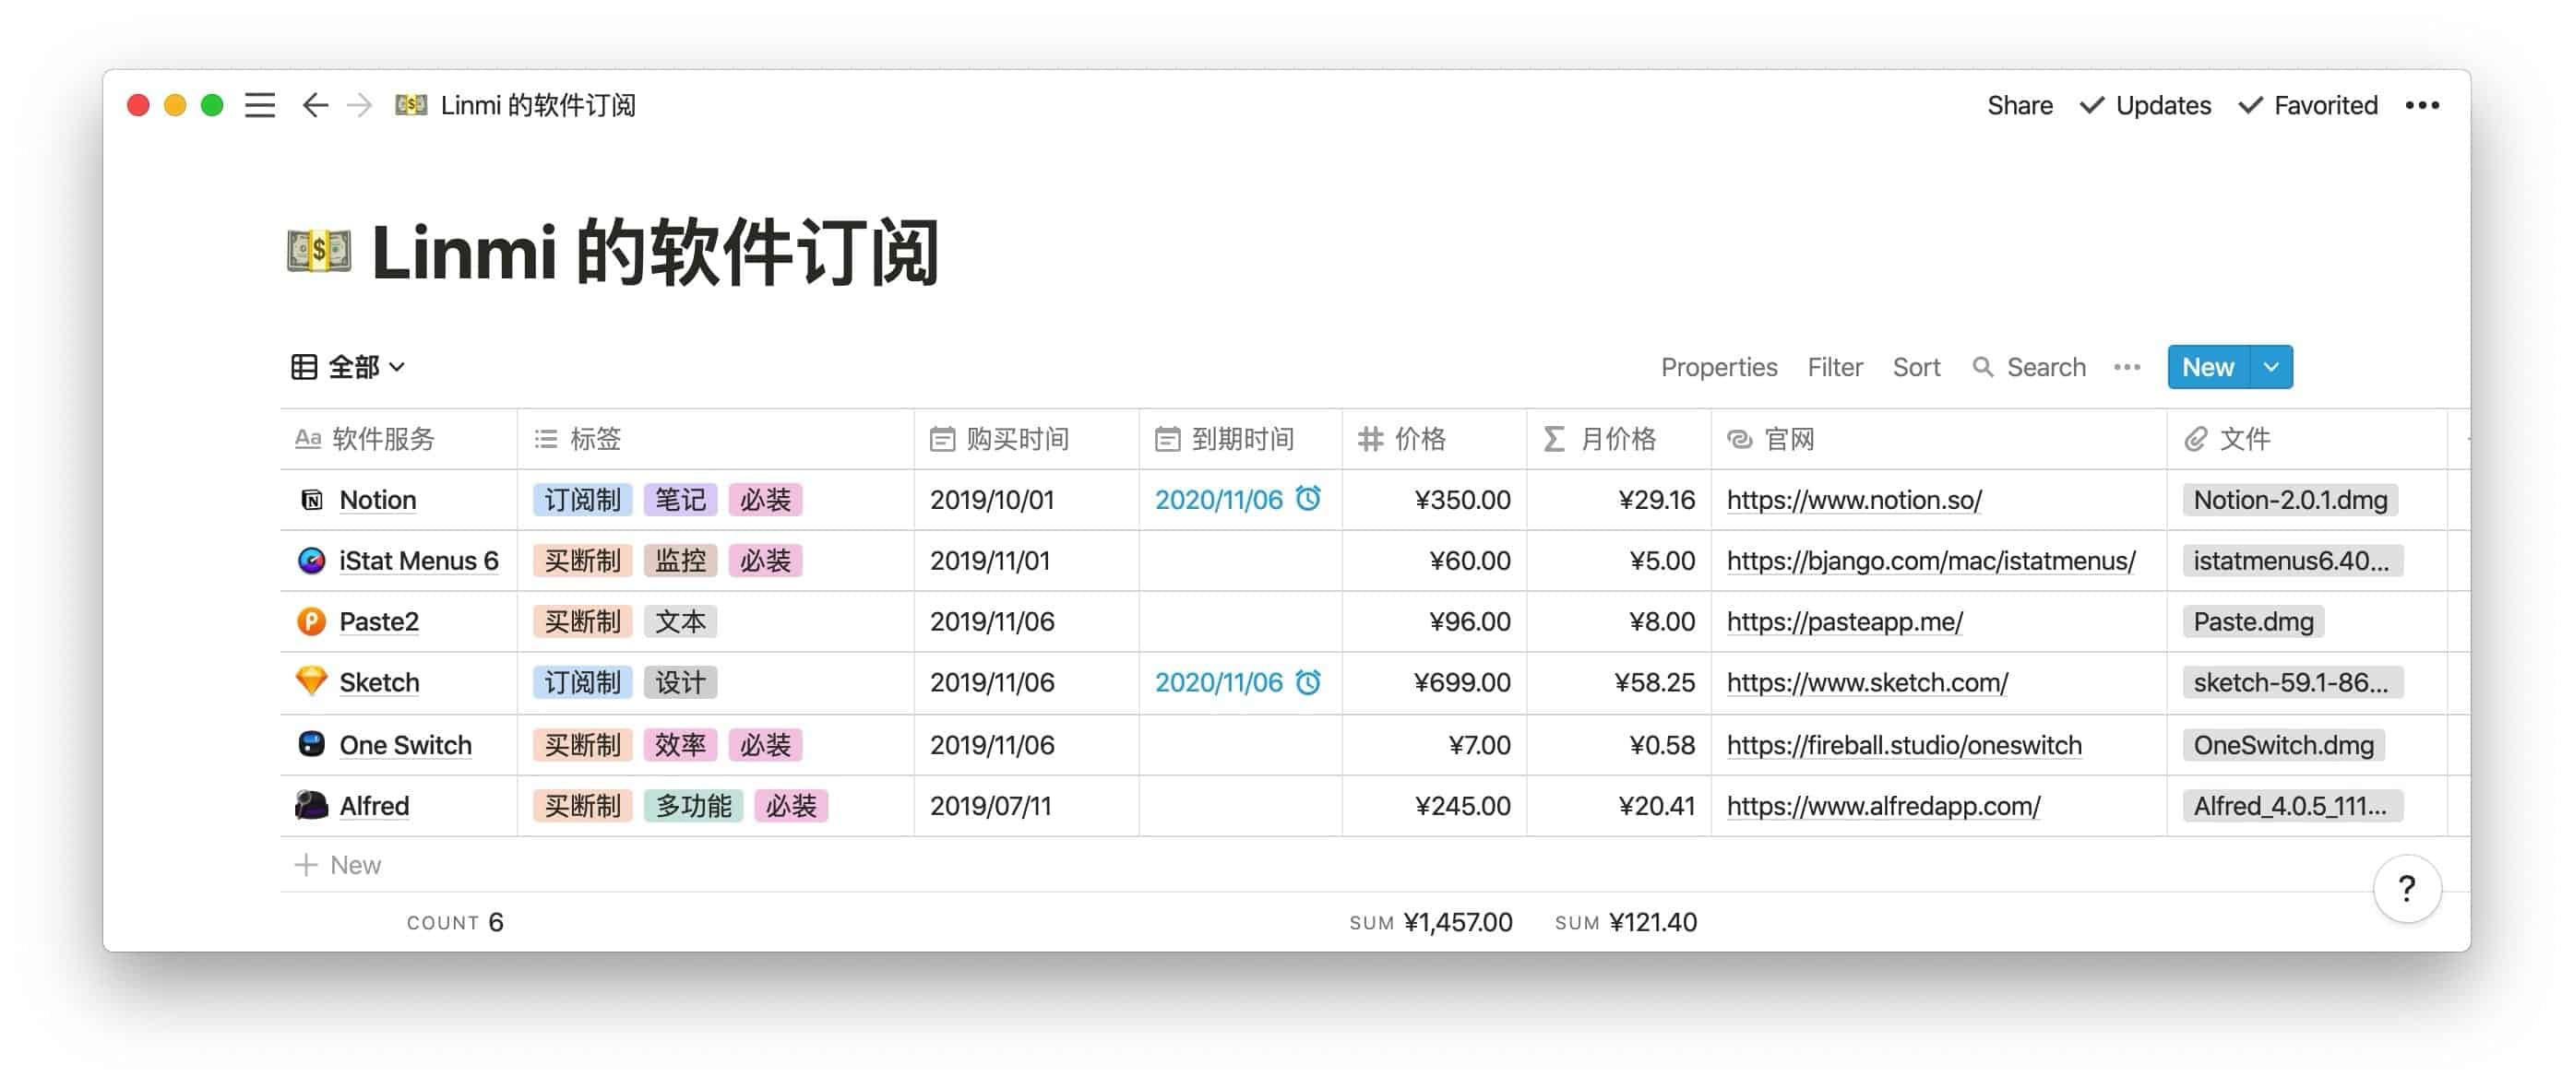Image resolution: width=2574 pixels, height=1088 pixels.
Task: Click the 多功能 tag in Alfred row
Action: pyautogui.click(x=693, y=805)
